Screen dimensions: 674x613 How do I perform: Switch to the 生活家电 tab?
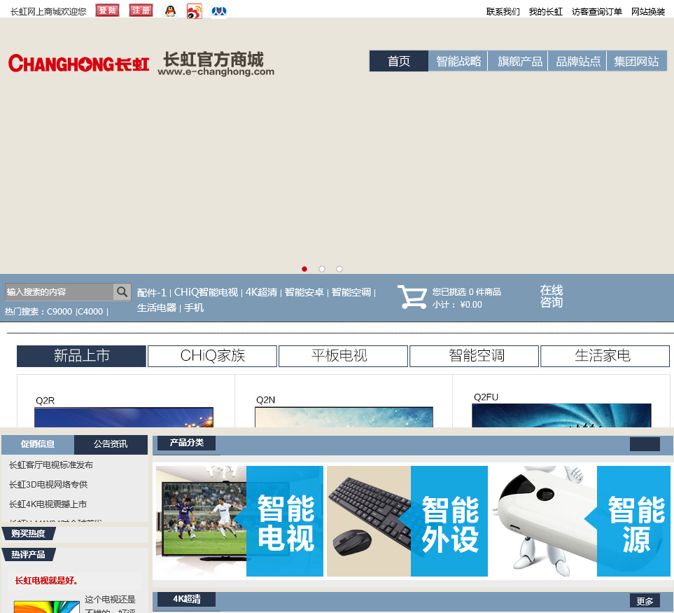pyautogui.click(x=605, y=356)
